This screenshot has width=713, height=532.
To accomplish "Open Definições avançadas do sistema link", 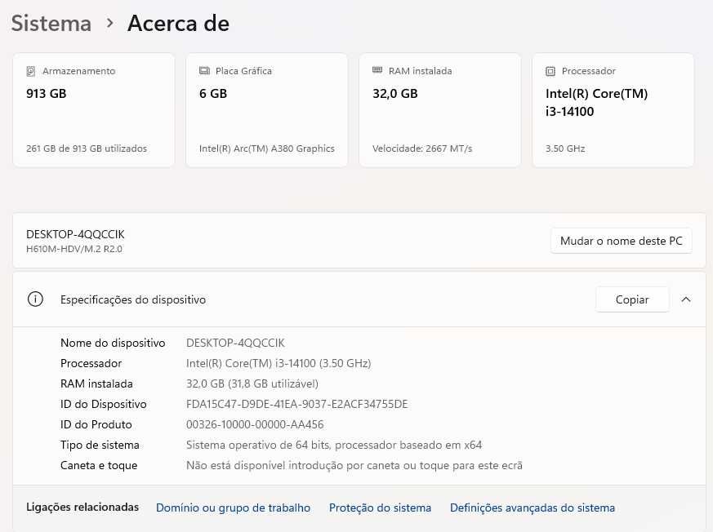I will (x=533, y=508).
